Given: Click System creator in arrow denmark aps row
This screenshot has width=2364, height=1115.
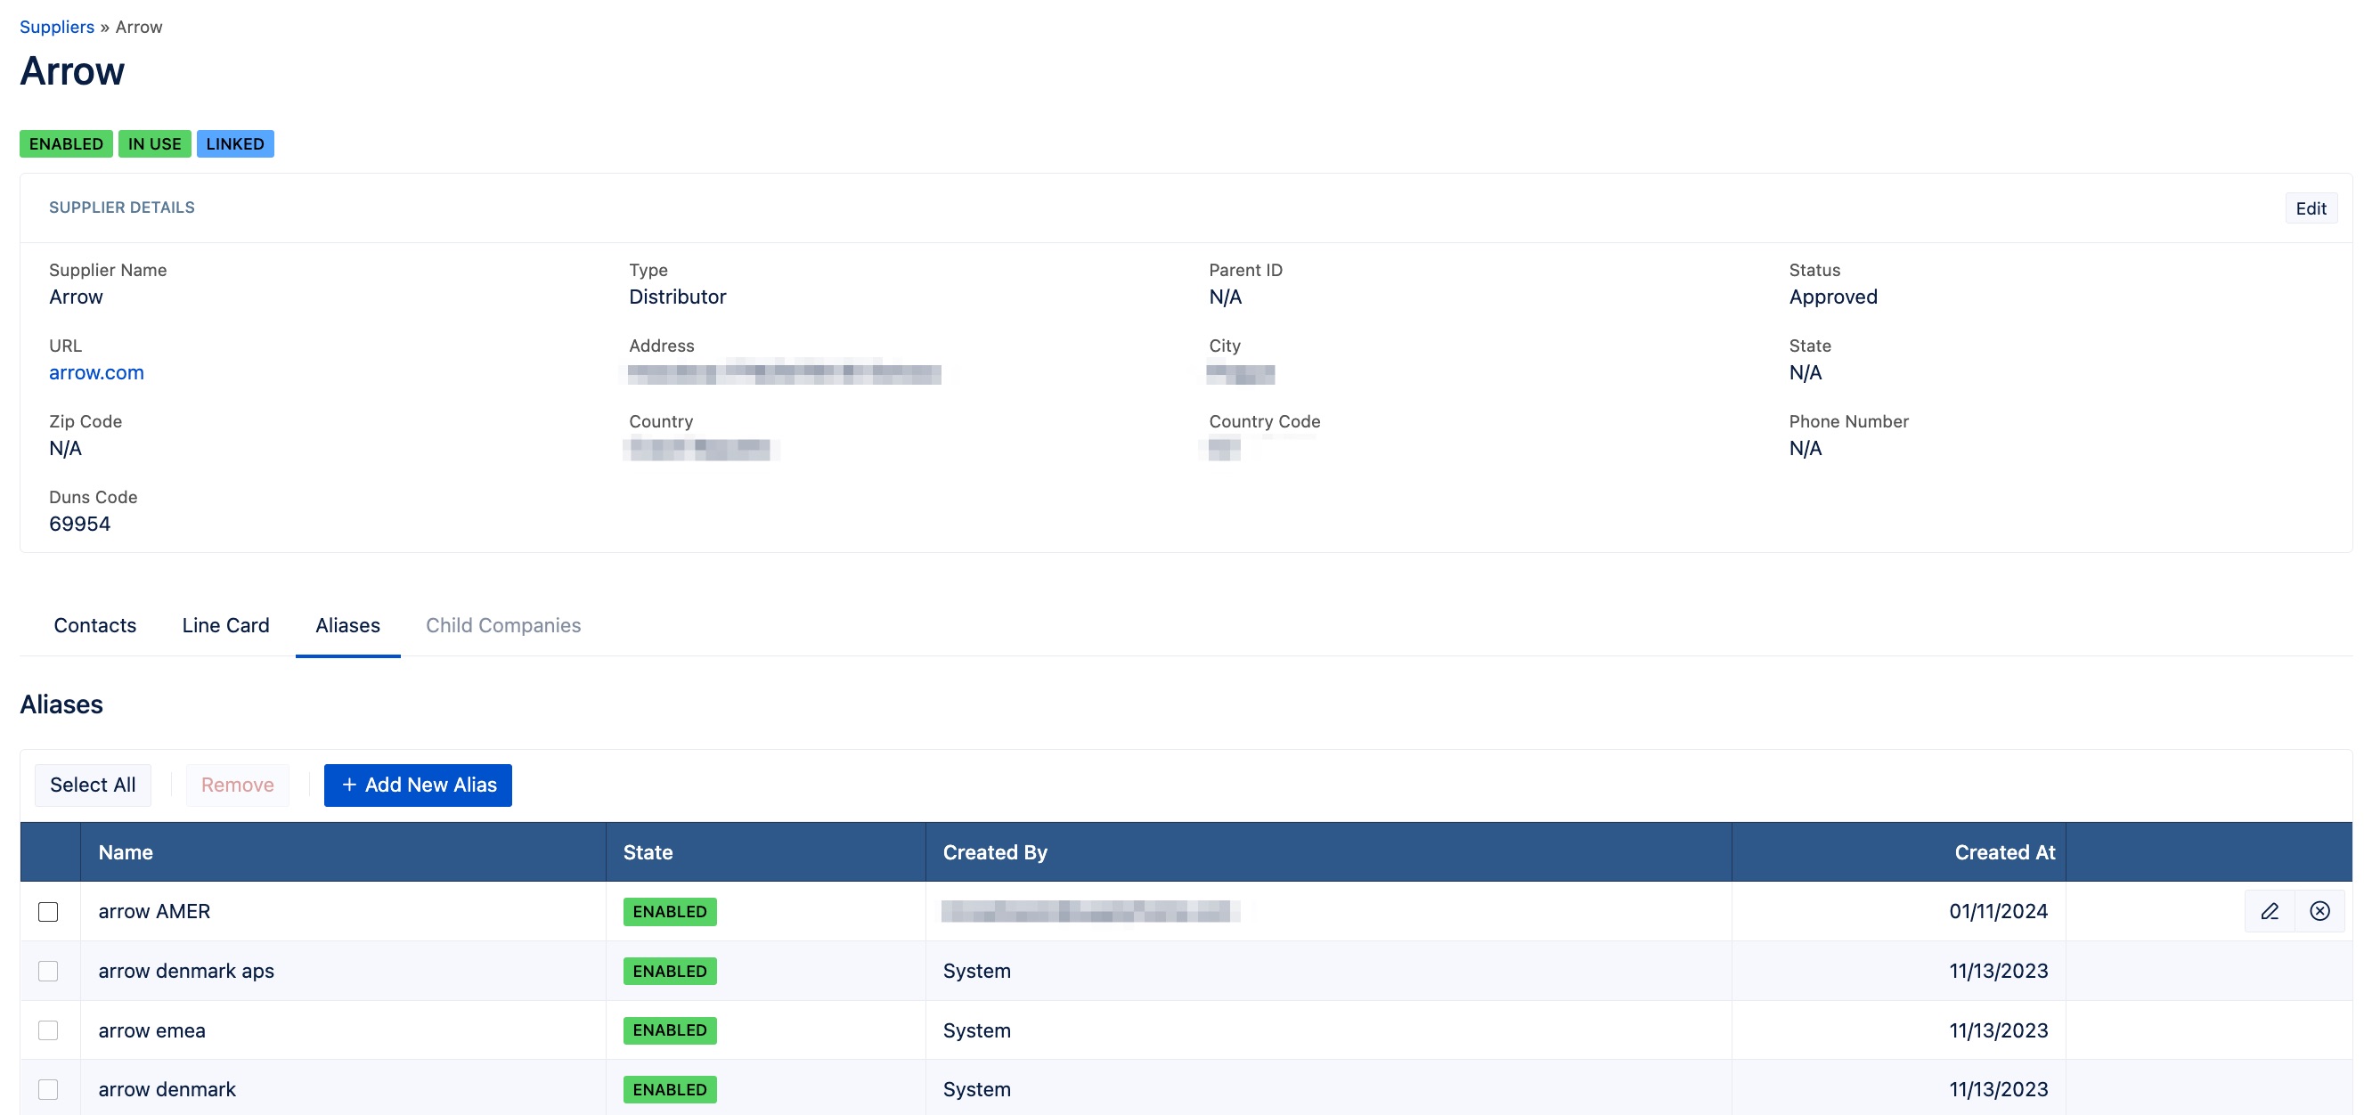Looking at the screenshot, I should click(x=976, y=971).
